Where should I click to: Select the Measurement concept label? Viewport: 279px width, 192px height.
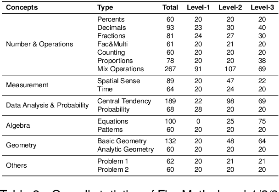(x=27, y=85)
